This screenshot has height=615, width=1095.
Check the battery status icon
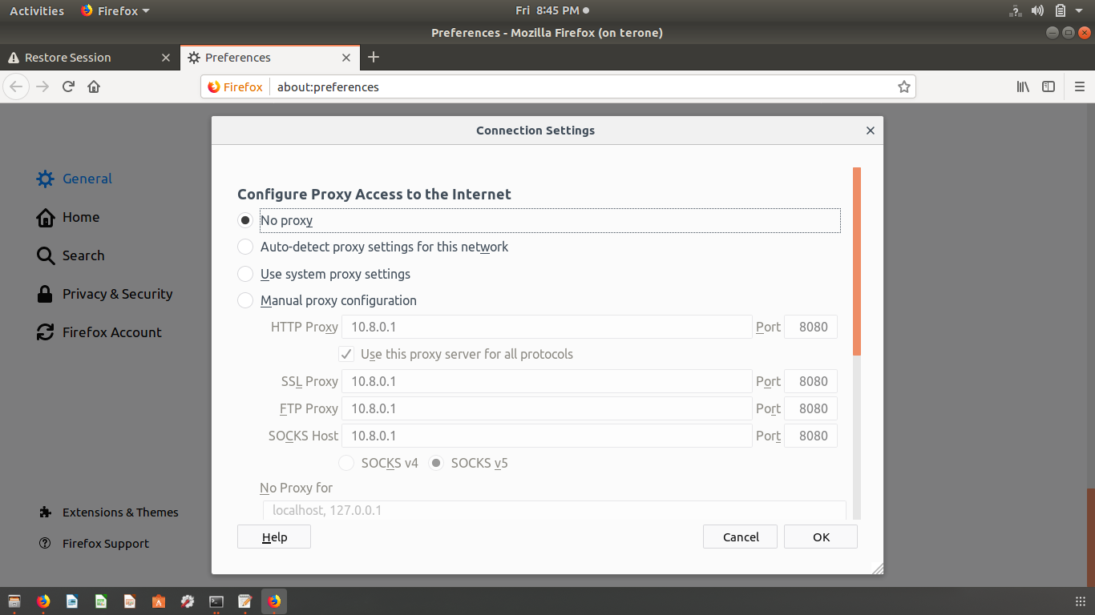[x=1061, y=10]
